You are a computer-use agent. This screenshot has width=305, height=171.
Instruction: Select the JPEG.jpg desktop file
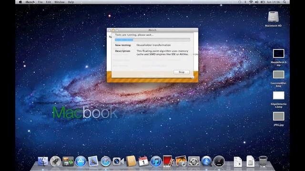[x=278, y=119]
